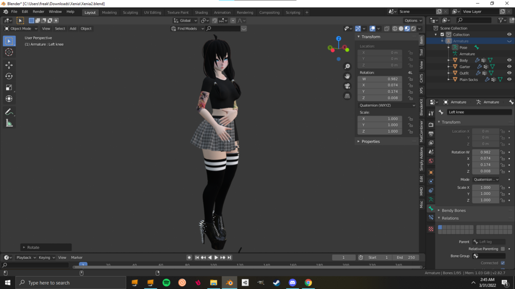Viewport: 515px width, 289px height.
Task: Hide the Outfit mesh in outliner
Action: click(x=509, y=73)
